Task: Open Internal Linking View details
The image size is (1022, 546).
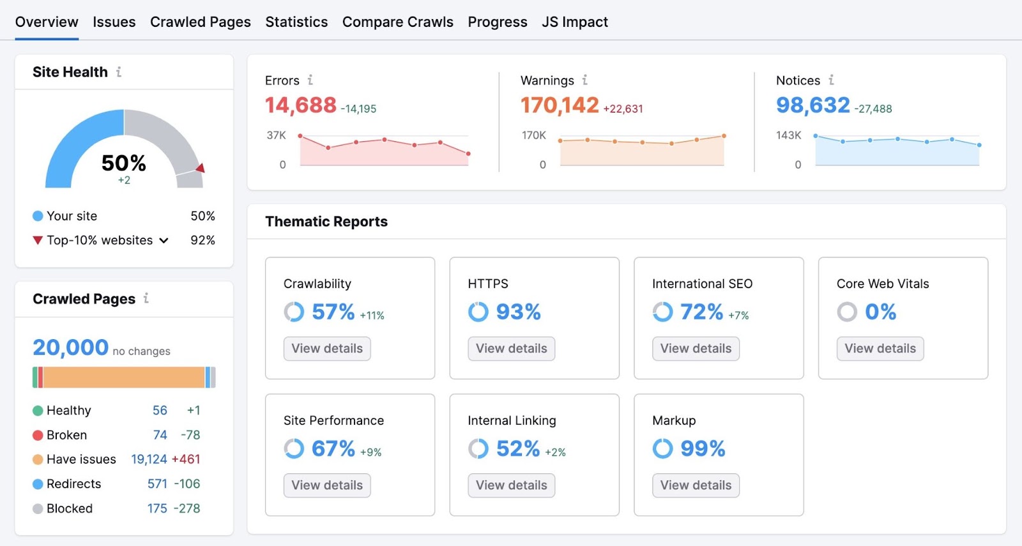Action: [511, 485]
